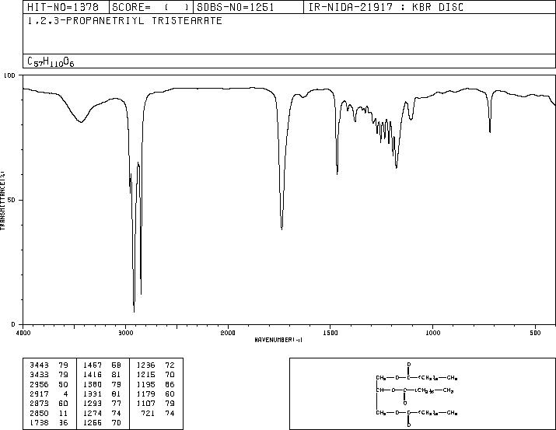This screenshot has height=430, width=556.
Task: Click the 1000 wavenumber axis label
Action: [x=433, y=333]
